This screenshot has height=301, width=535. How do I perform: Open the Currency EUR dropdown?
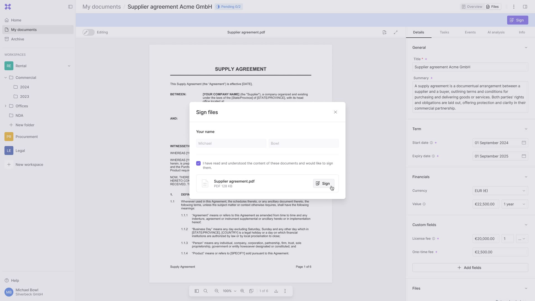coord(500,191)
